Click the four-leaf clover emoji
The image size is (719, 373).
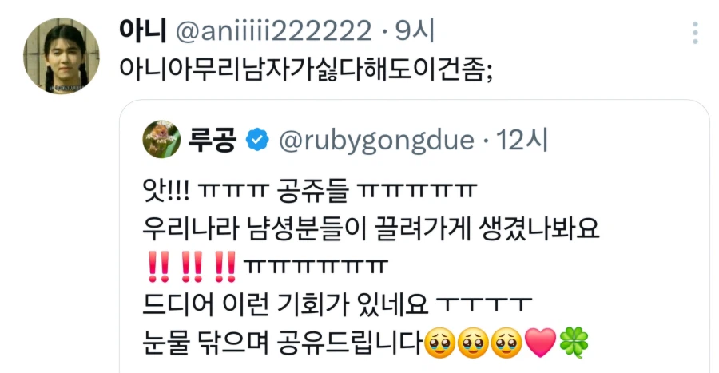tap(574, 343)
